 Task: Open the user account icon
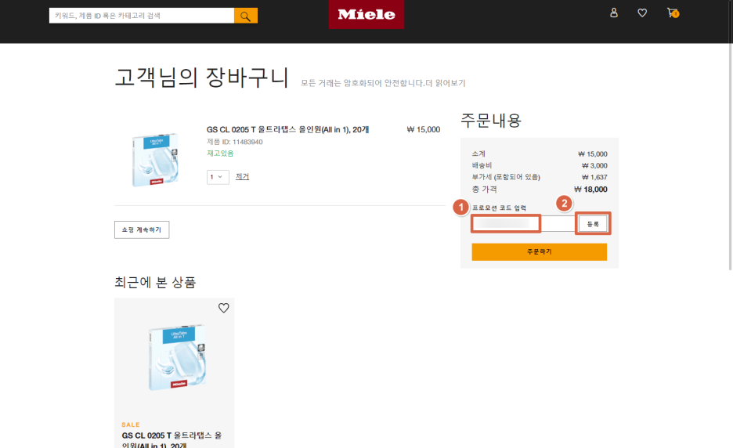[x=614, y=13]
